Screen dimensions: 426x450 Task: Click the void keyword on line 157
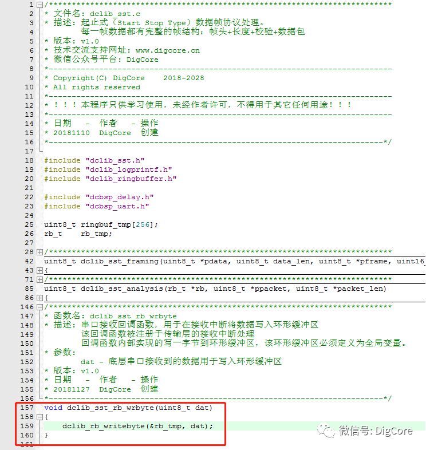coord(53,408)
